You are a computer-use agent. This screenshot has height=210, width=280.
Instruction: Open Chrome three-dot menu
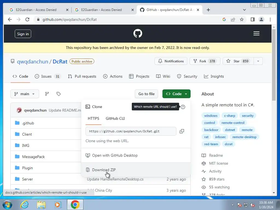pyautogui.click(x=270, y=19)
